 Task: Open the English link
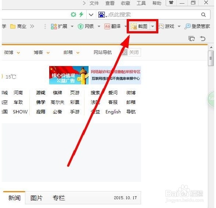point(113,112)
